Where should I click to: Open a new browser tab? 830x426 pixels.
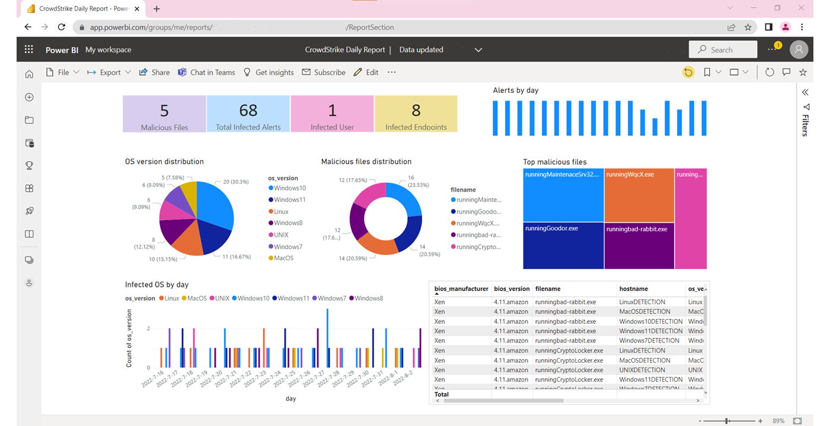[x=157, y=9]
